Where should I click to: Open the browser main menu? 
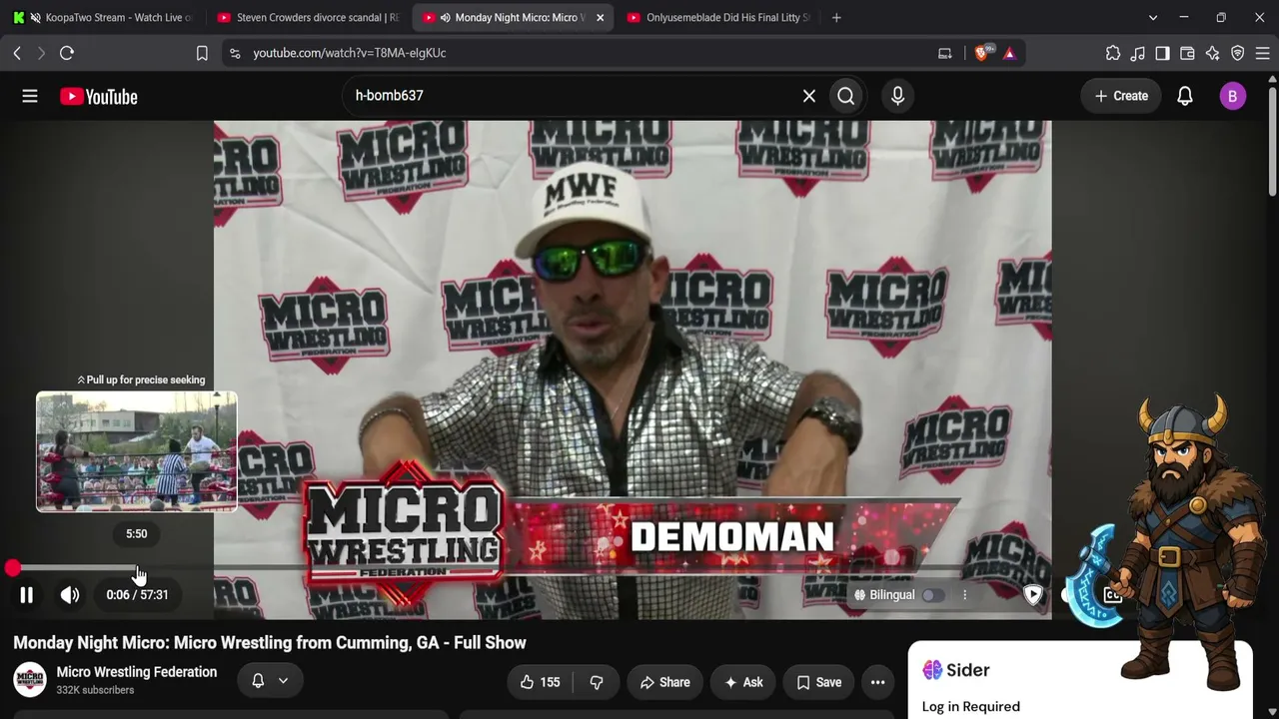[1262, 53]
